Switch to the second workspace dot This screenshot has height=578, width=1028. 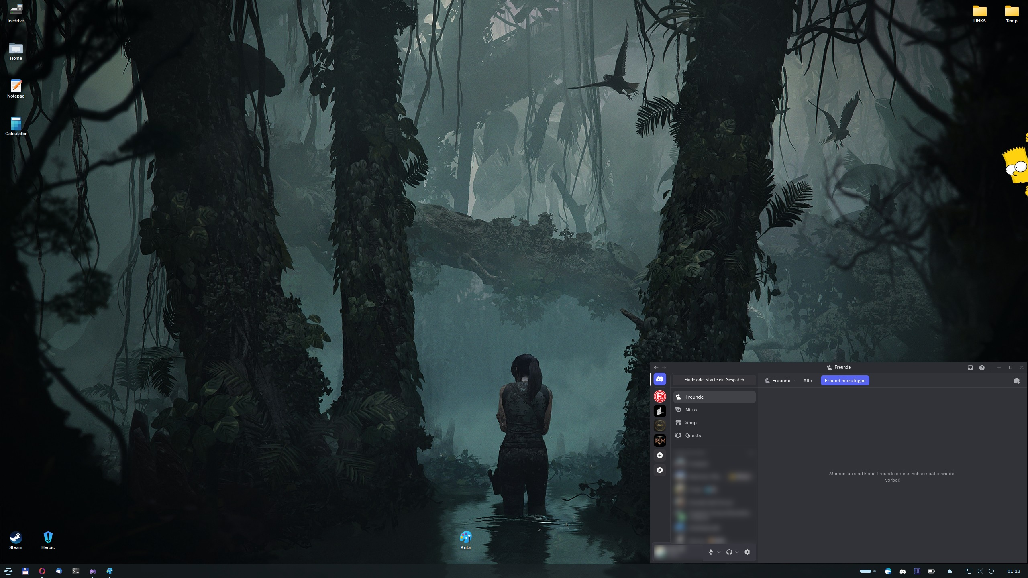875,571
